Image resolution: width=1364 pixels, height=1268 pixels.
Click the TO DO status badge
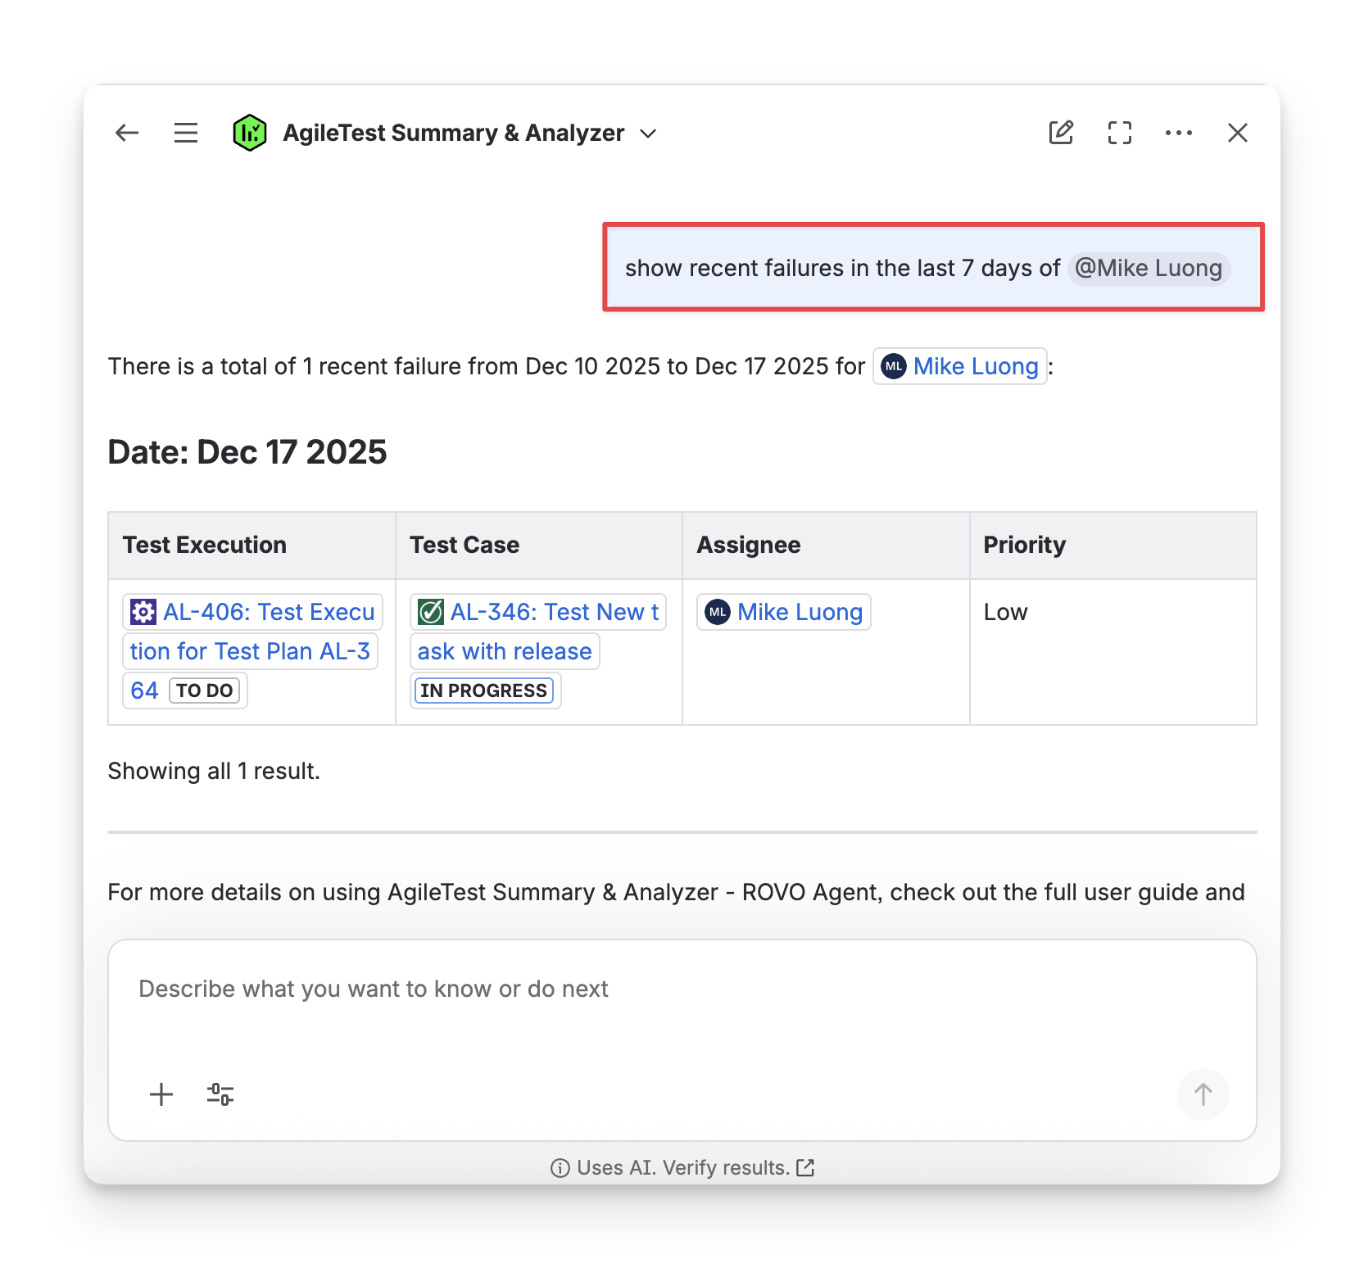click(204, 691)
